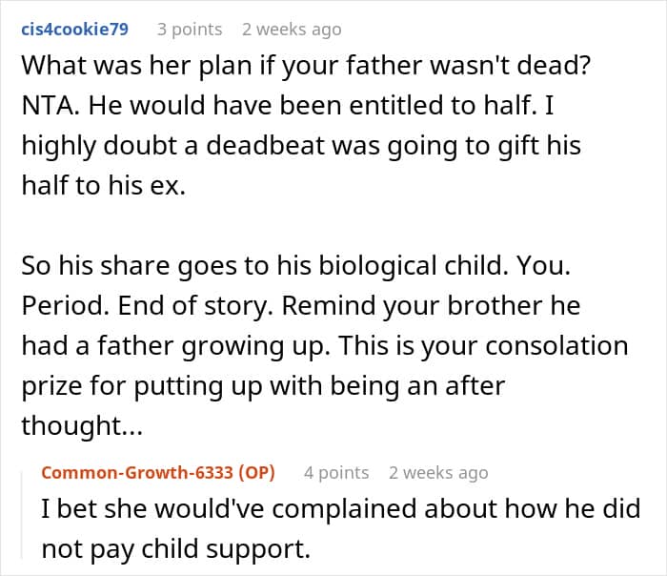Click the phrase 'half to his ex.'
The image size is (667, 576).
(103, 185)
